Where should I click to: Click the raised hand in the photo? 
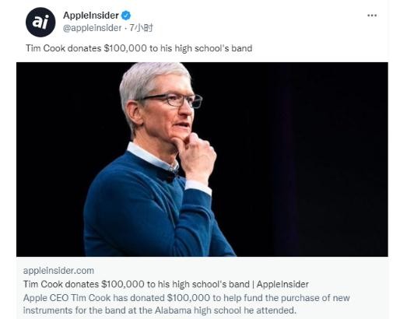point(196,157)
